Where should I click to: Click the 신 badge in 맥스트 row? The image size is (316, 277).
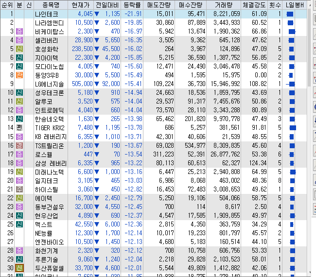tap(19, 224)
